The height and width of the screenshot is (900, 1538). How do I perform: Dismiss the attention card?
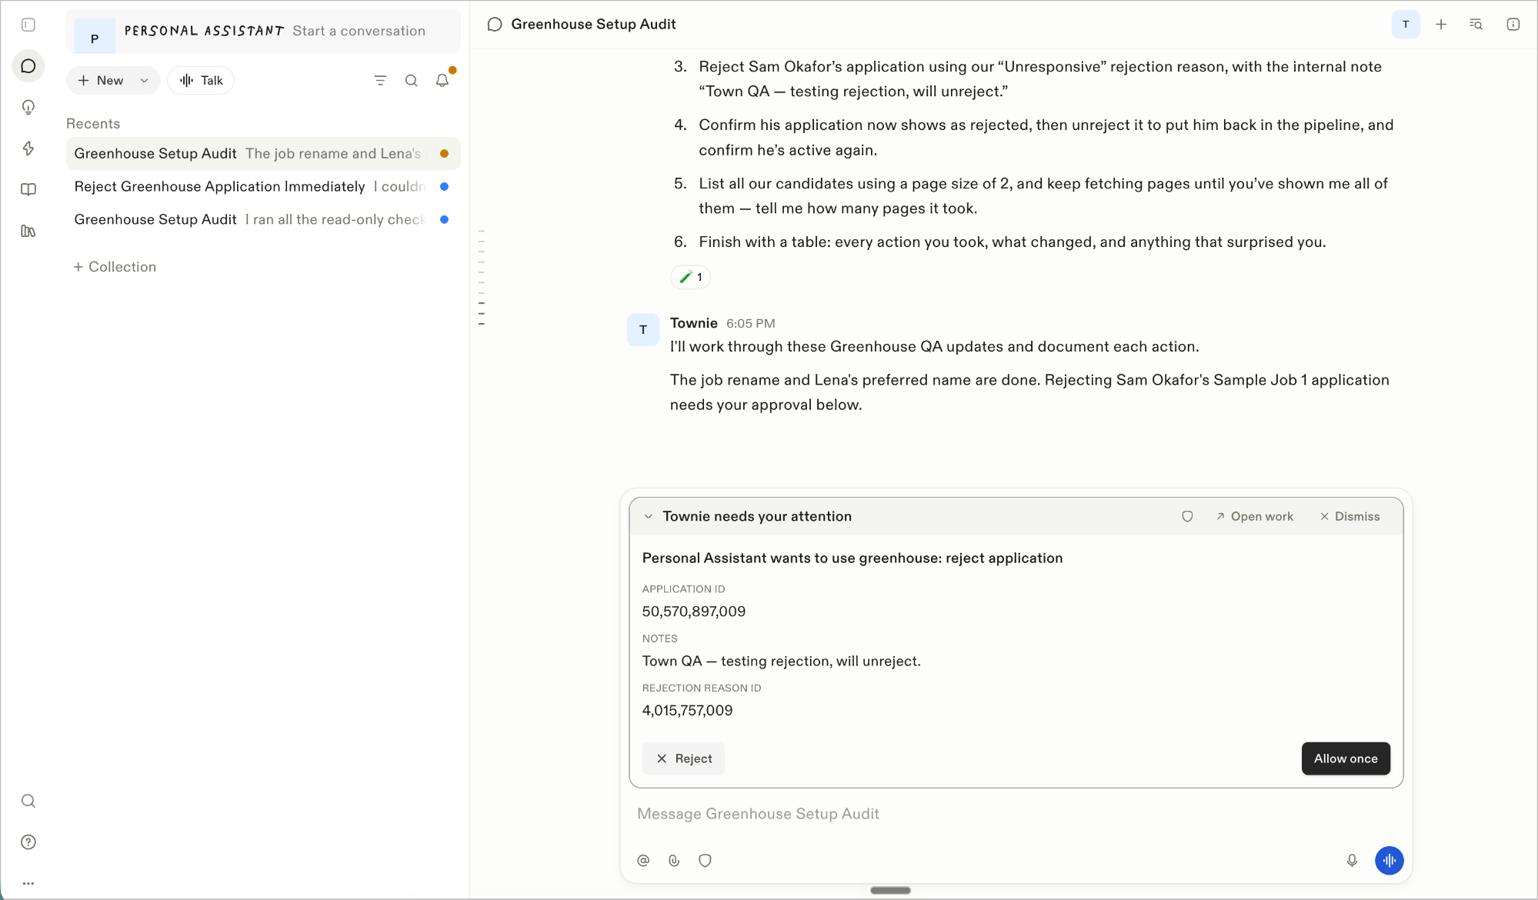(x=1350, y=517)
